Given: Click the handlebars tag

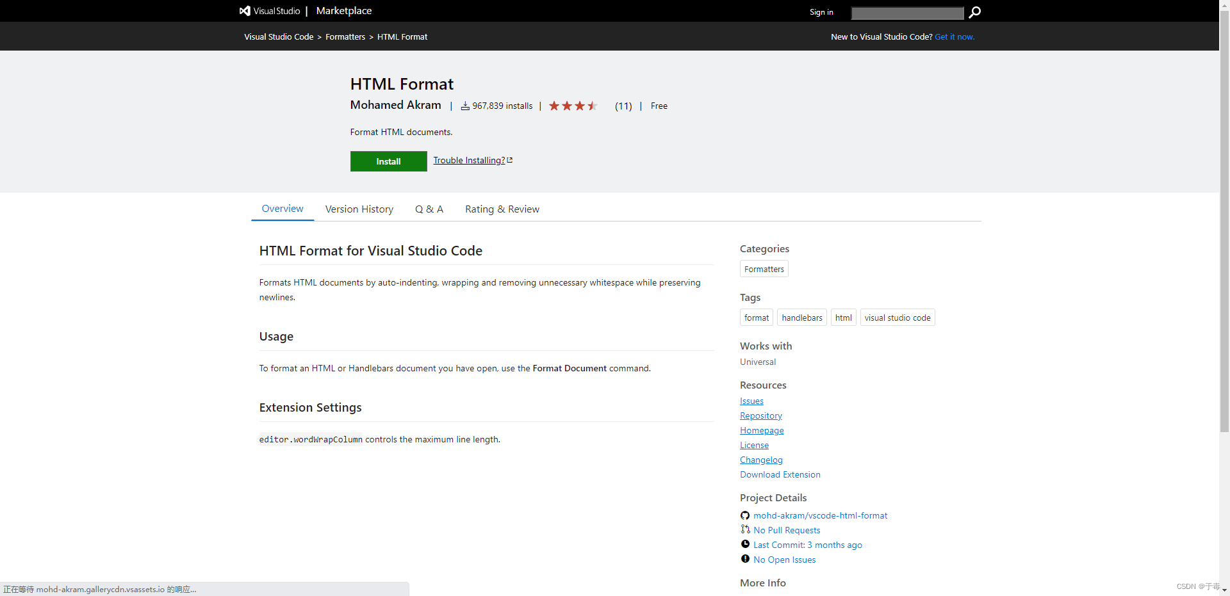Looking at the screenshot, I should tap(802, 318).
